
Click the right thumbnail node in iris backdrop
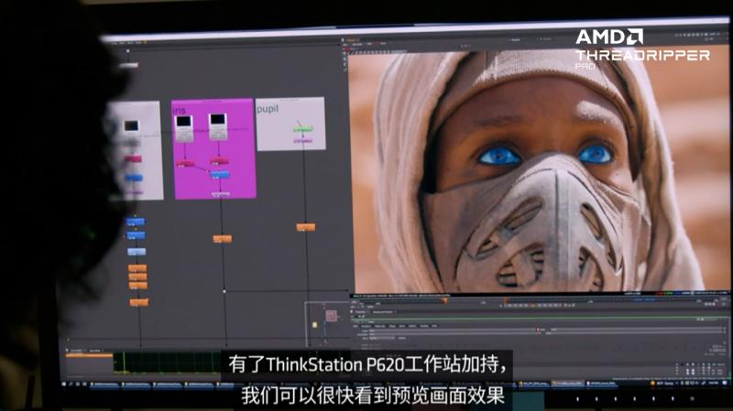pyautogui.click(x=218, y=125)
